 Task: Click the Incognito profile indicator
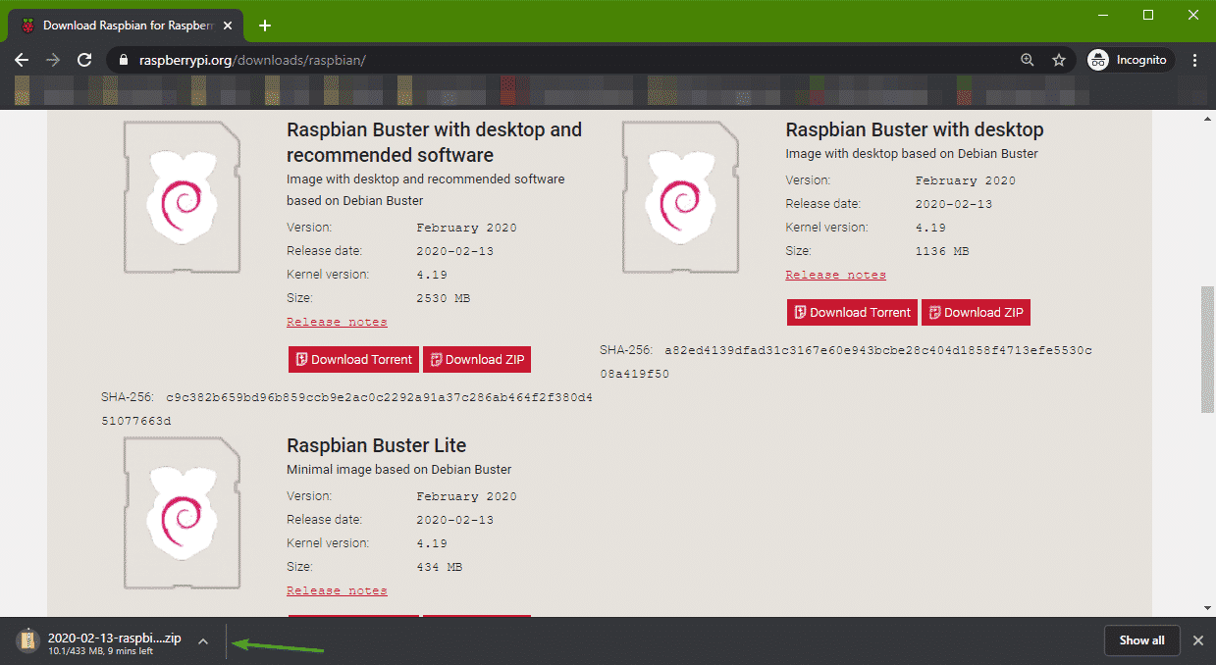(x=1129, y=60)
